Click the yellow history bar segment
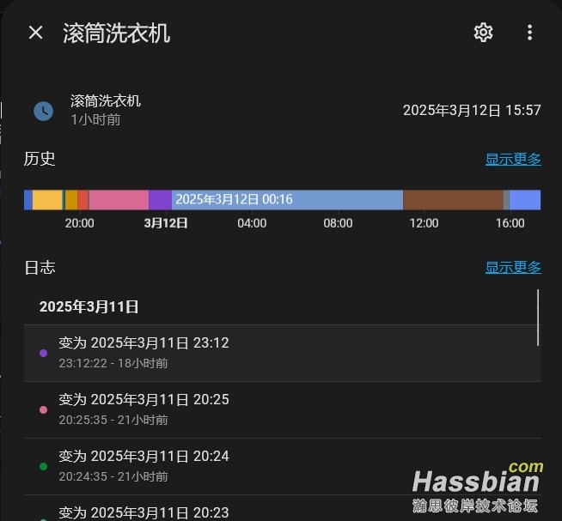The image size is (562, 521). click(x=47, y=200)
